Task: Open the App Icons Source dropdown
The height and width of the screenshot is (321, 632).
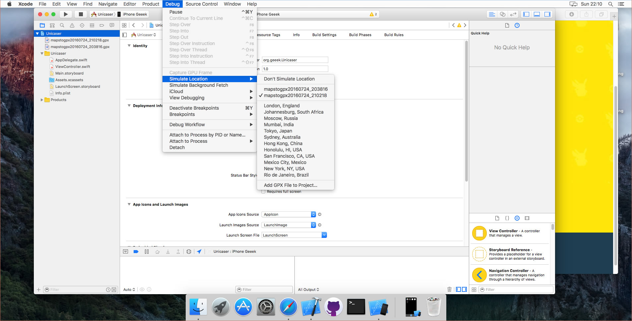Action: 288,214
